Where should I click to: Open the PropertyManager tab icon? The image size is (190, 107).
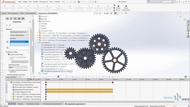[11, 18]
